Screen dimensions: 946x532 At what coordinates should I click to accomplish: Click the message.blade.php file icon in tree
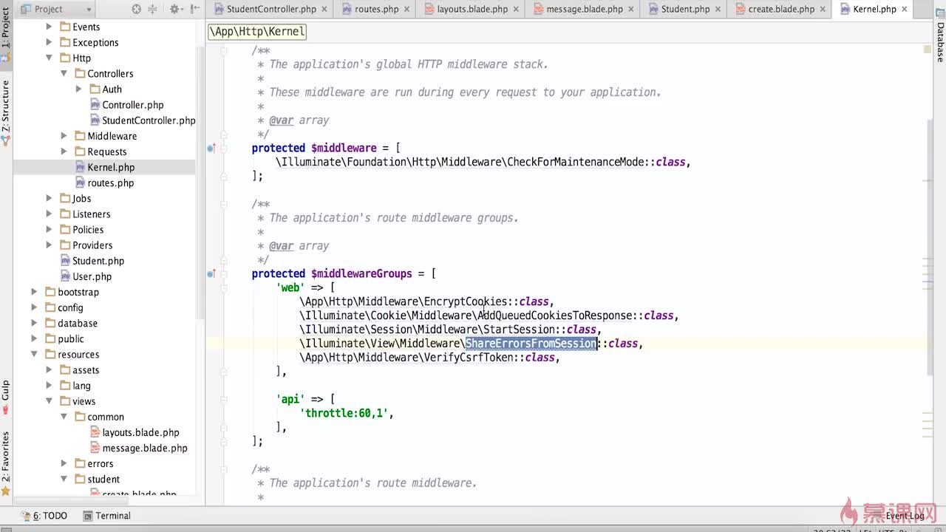[x=95, y=448]
